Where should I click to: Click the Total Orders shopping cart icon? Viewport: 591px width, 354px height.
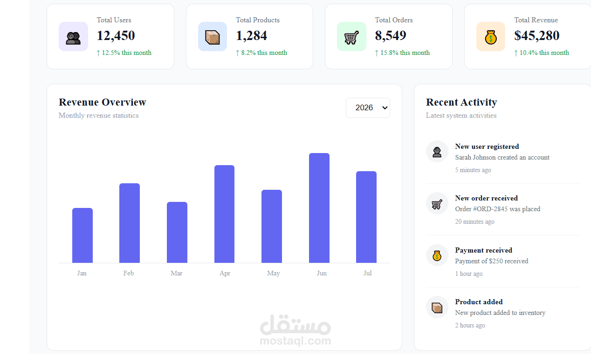(x=351, y=37)
